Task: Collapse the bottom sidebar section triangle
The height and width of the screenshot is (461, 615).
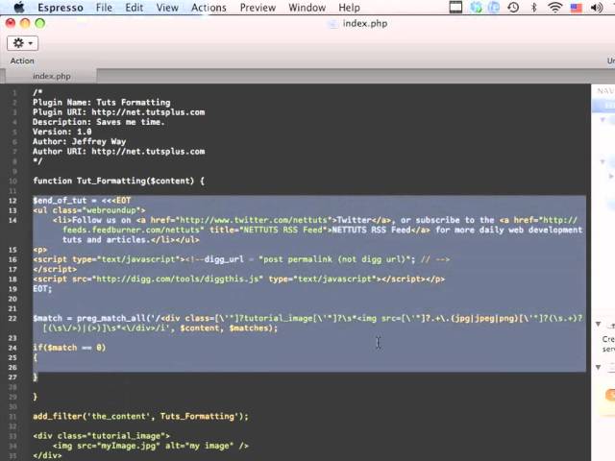Action: tap(598, 367)
